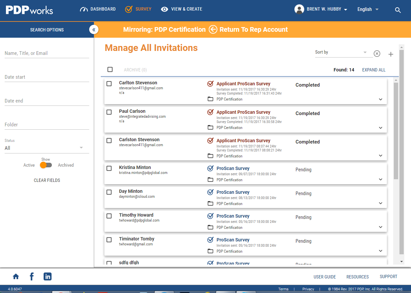Focus the Date start field
The width and height of the screenshot is (411, 293).
(x=47, y=77)
